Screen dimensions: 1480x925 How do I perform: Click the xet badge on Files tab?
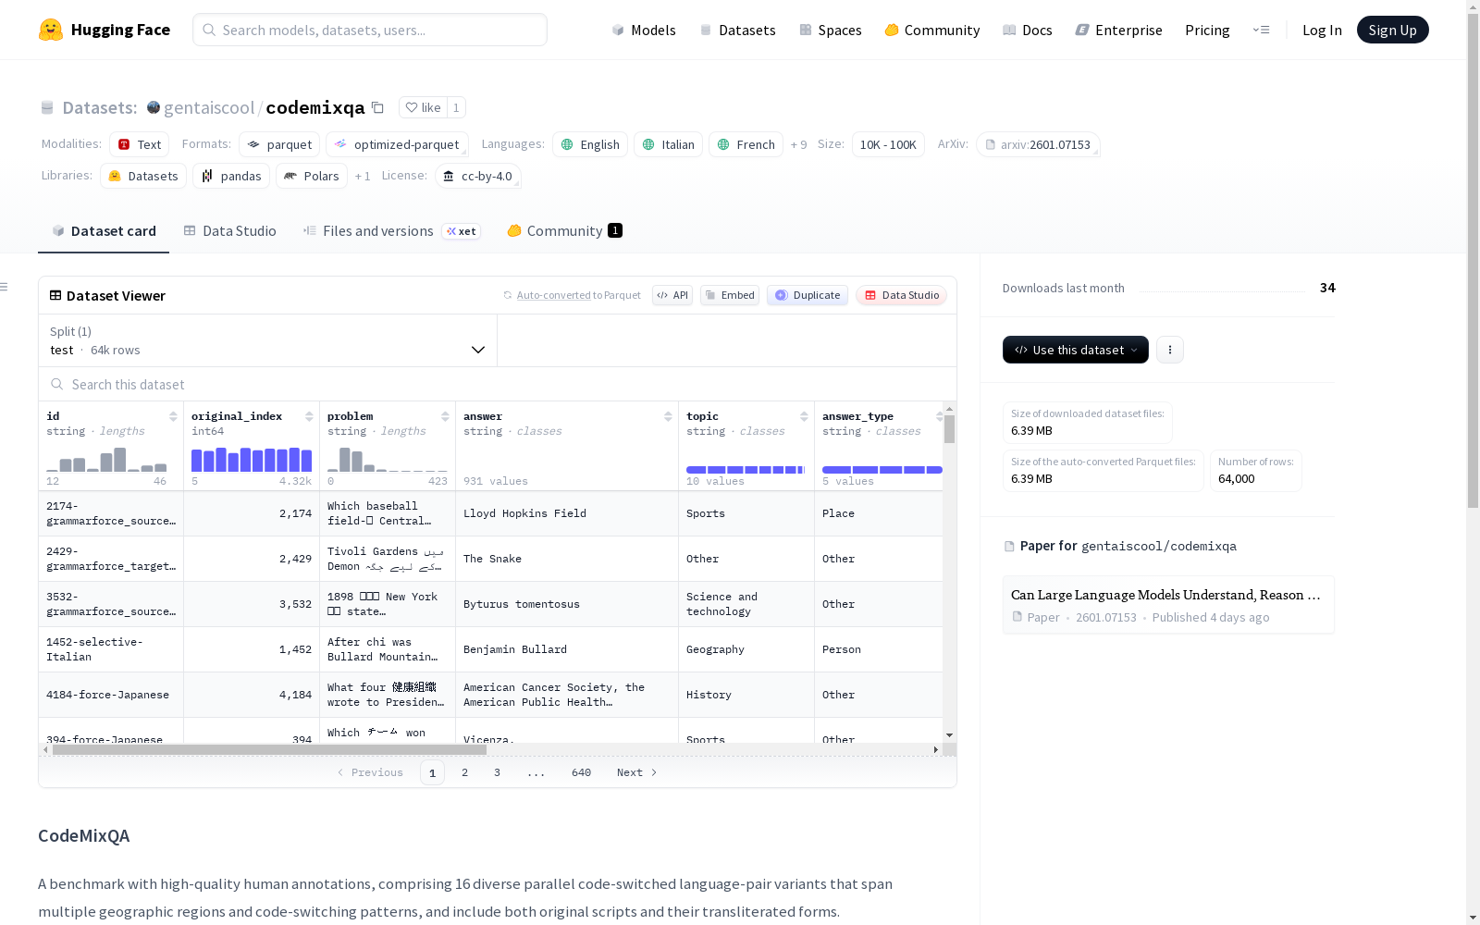coord(462,231)
